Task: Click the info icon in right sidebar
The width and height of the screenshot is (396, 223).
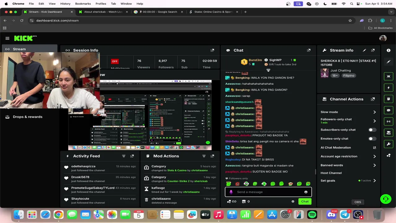Action: pos(389,50)
